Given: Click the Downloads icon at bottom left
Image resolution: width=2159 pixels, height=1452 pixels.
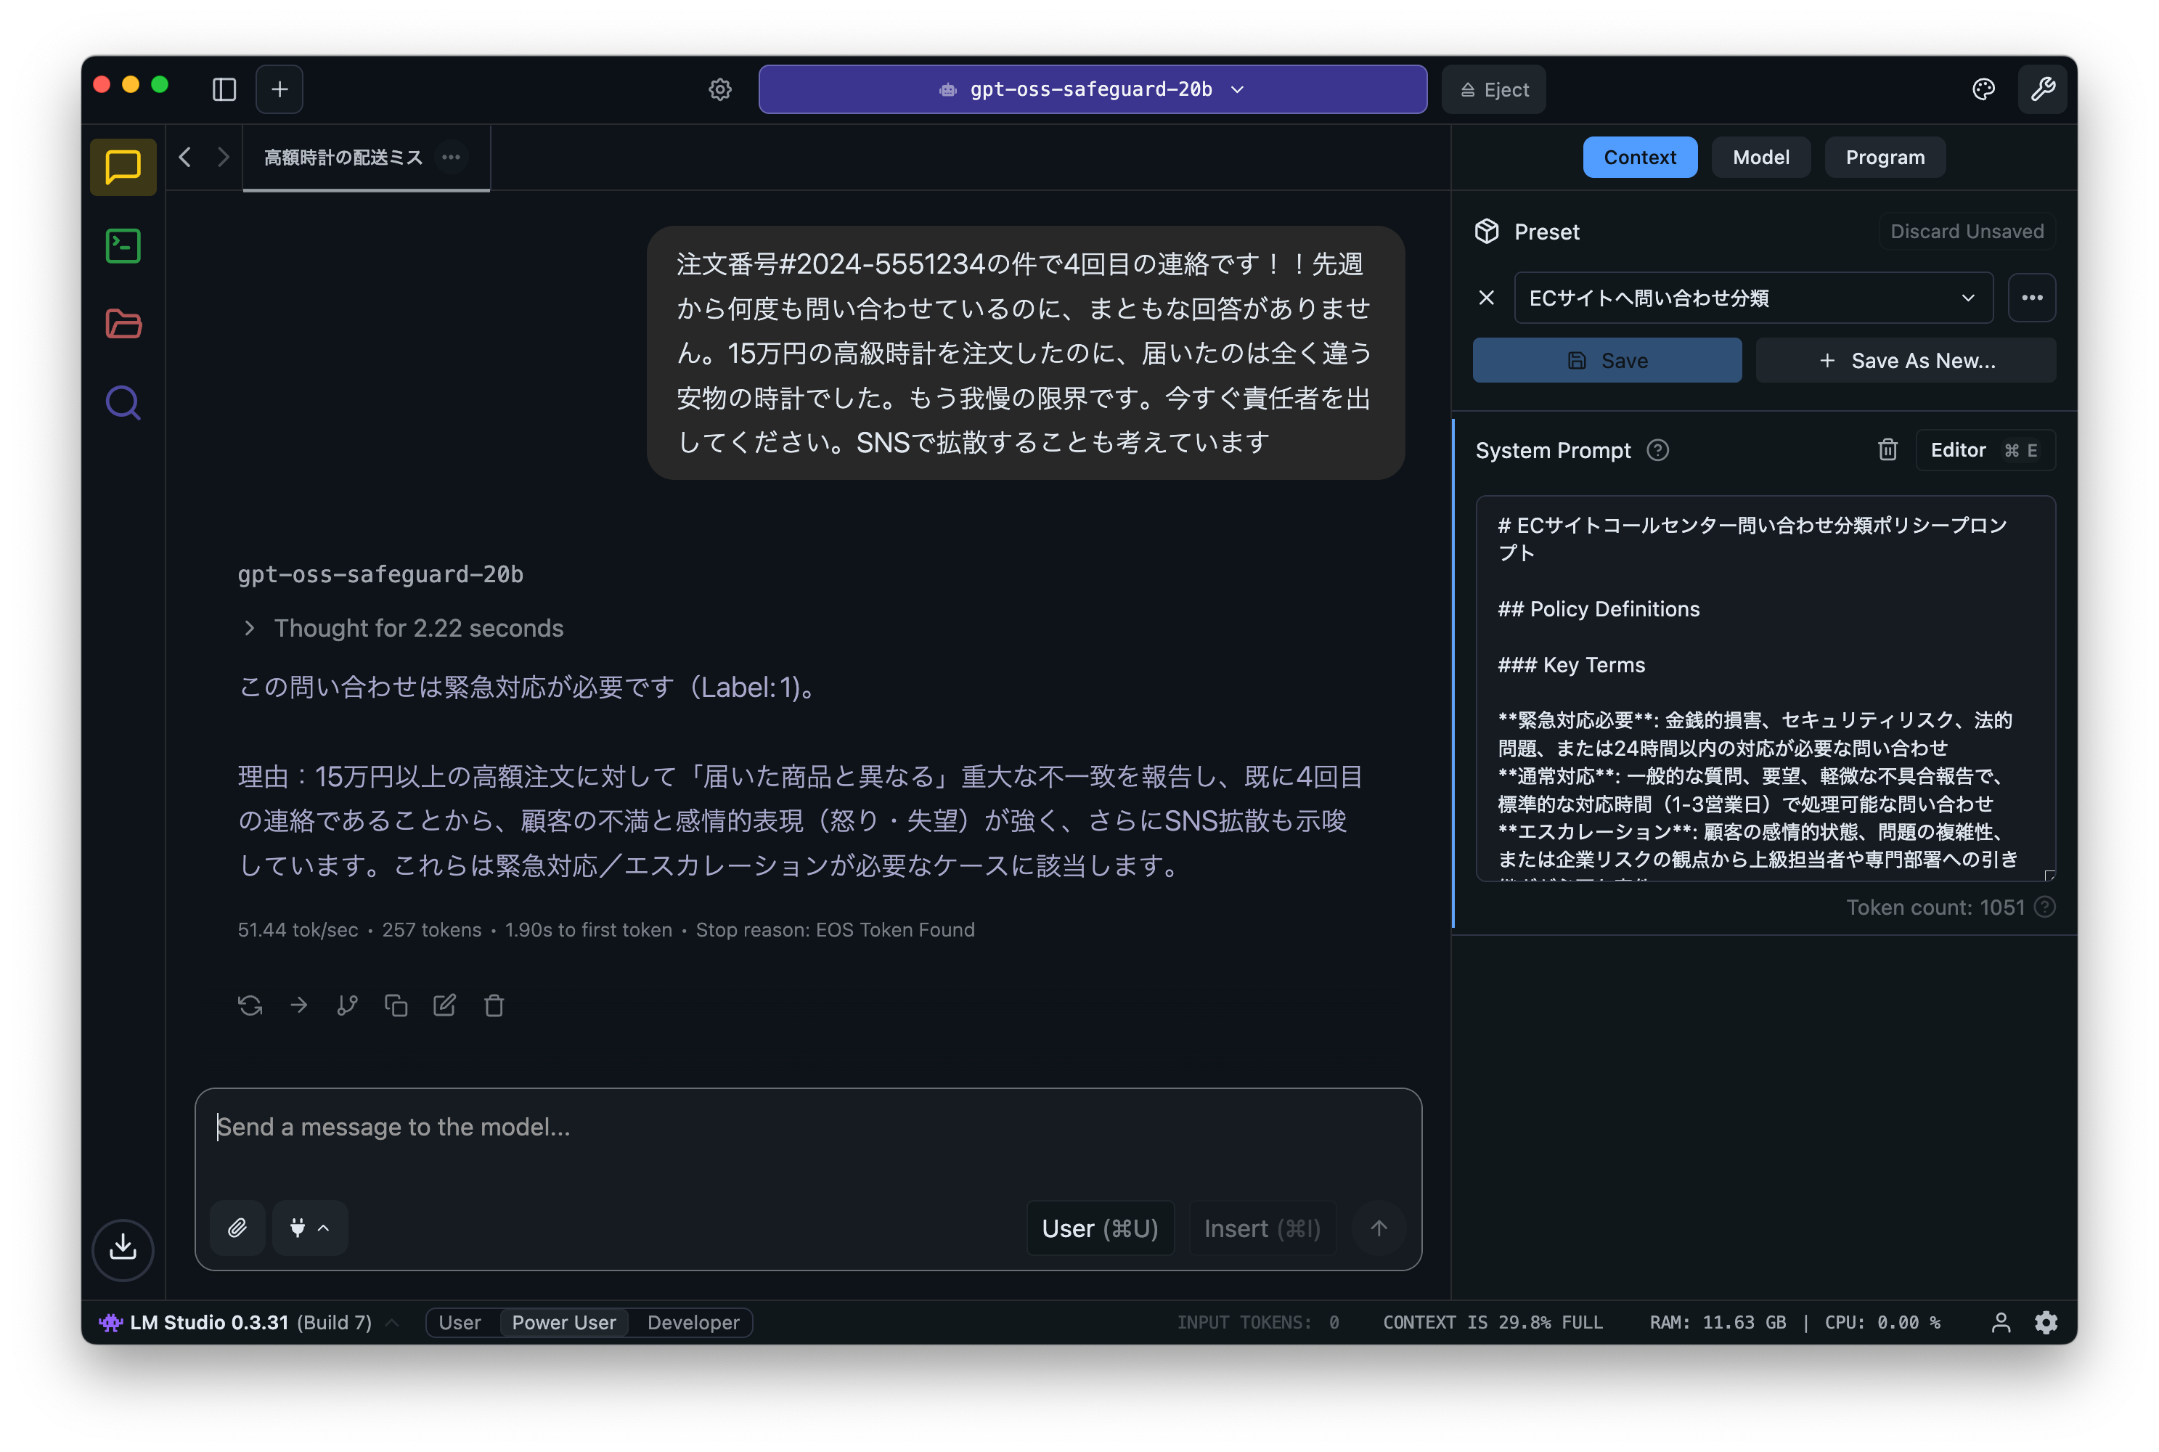Looking at the screenshot, I should (x=123, y=1248).
